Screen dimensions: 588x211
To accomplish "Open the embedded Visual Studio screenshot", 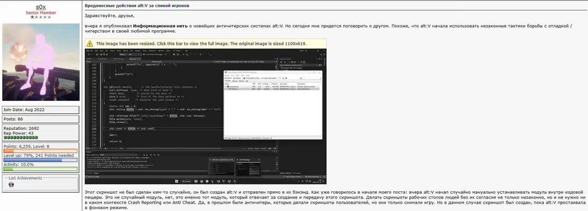I will 205,116.
